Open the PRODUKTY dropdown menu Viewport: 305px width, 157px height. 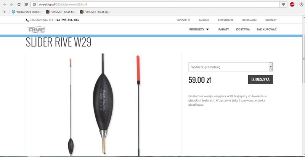pos(199,29)
